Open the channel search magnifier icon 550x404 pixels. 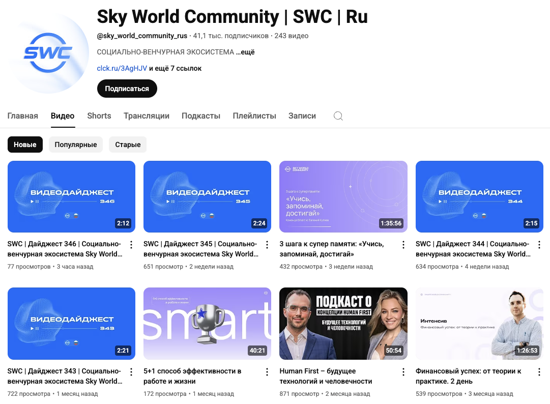coord(338,116)
